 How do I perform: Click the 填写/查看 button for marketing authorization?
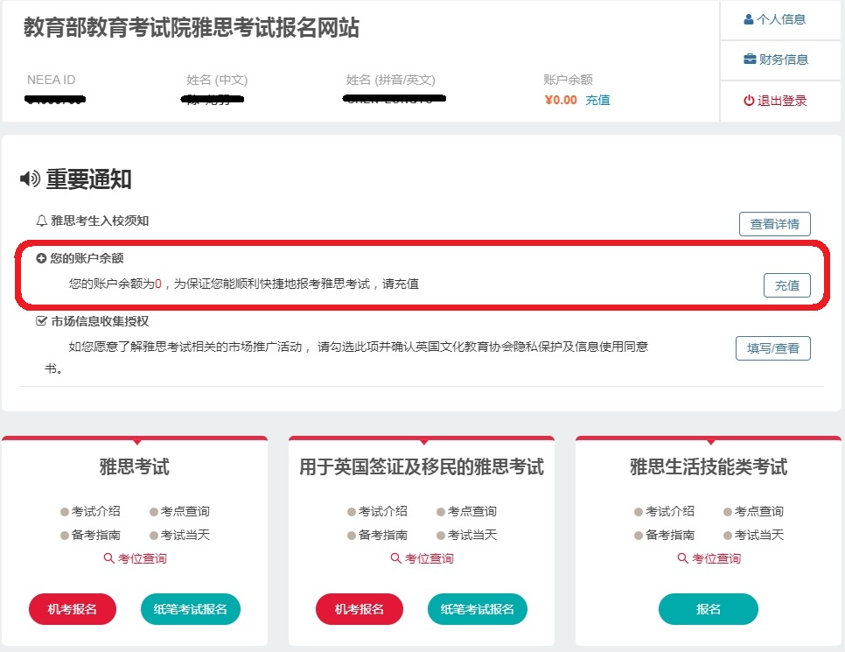pyautogui.click(x=772, y=347)
